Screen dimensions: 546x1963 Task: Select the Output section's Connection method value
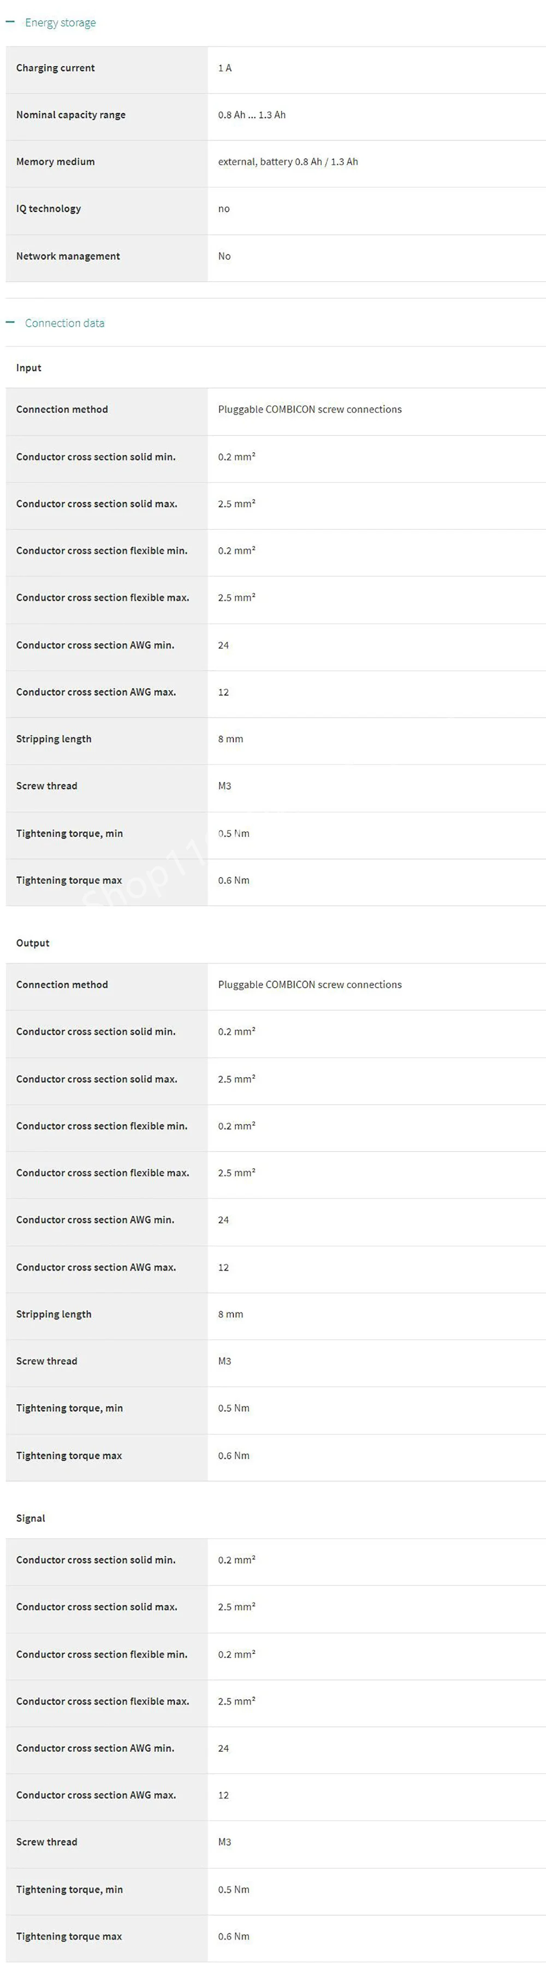coord(309,985)
